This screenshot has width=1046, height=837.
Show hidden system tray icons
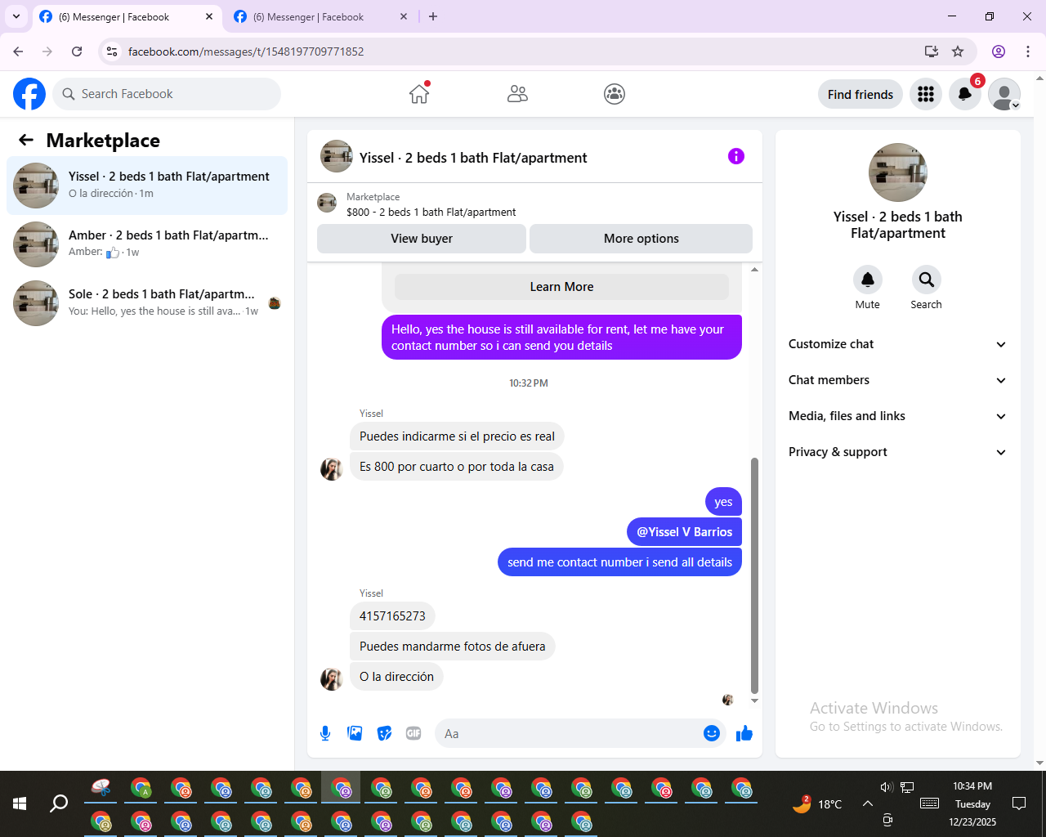tap(867, 803)
